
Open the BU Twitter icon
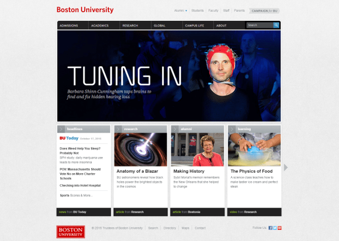point(275,228)
